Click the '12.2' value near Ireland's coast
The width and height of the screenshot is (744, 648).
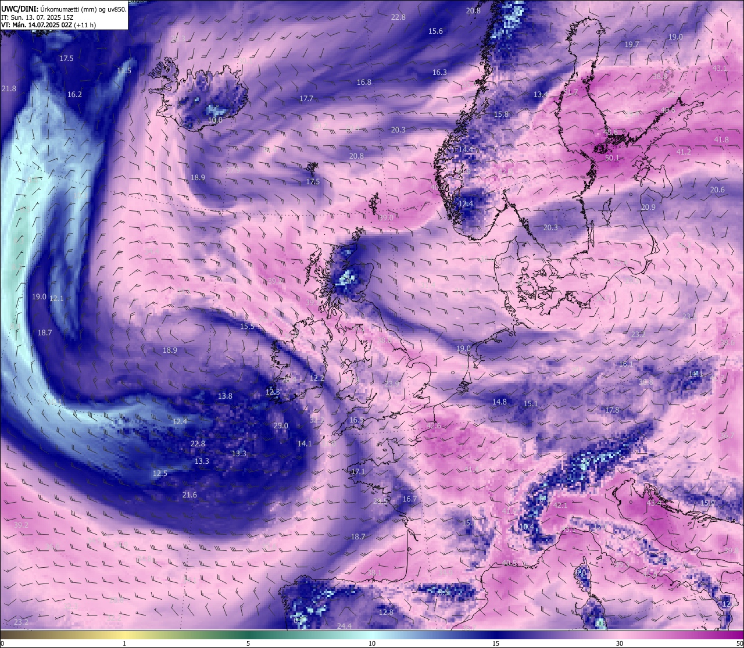(317, 378)
